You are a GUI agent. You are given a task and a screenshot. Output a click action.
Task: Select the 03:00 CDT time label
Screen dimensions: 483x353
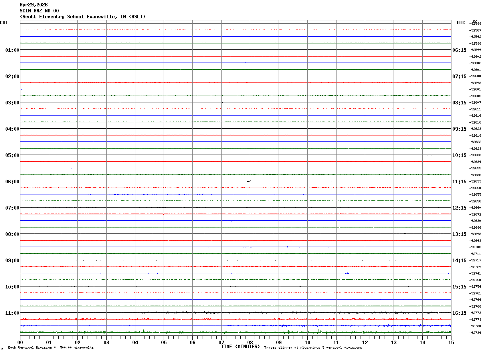[x=12, y=103]
